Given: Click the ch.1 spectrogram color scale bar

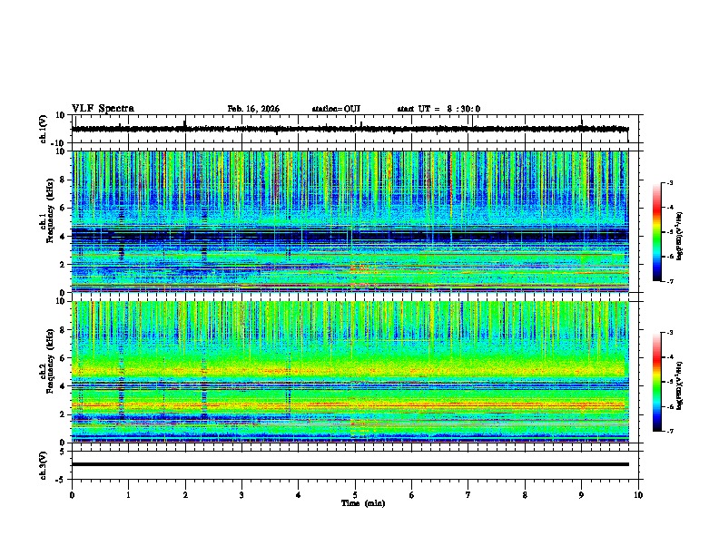Looking at the screenshot, I should [x=657, y=232].
